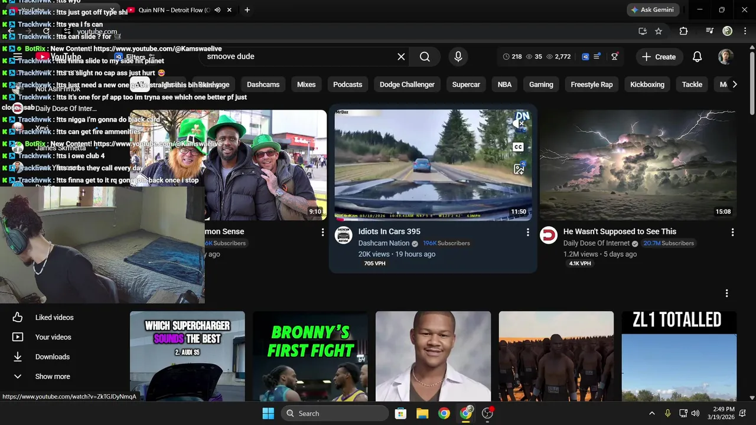
Task: Select the NBA filter chip
Action: point(504,84)
